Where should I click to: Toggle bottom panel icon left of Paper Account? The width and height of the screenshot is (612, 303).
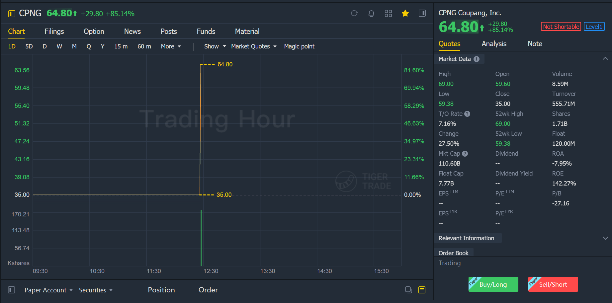[12, 290]
